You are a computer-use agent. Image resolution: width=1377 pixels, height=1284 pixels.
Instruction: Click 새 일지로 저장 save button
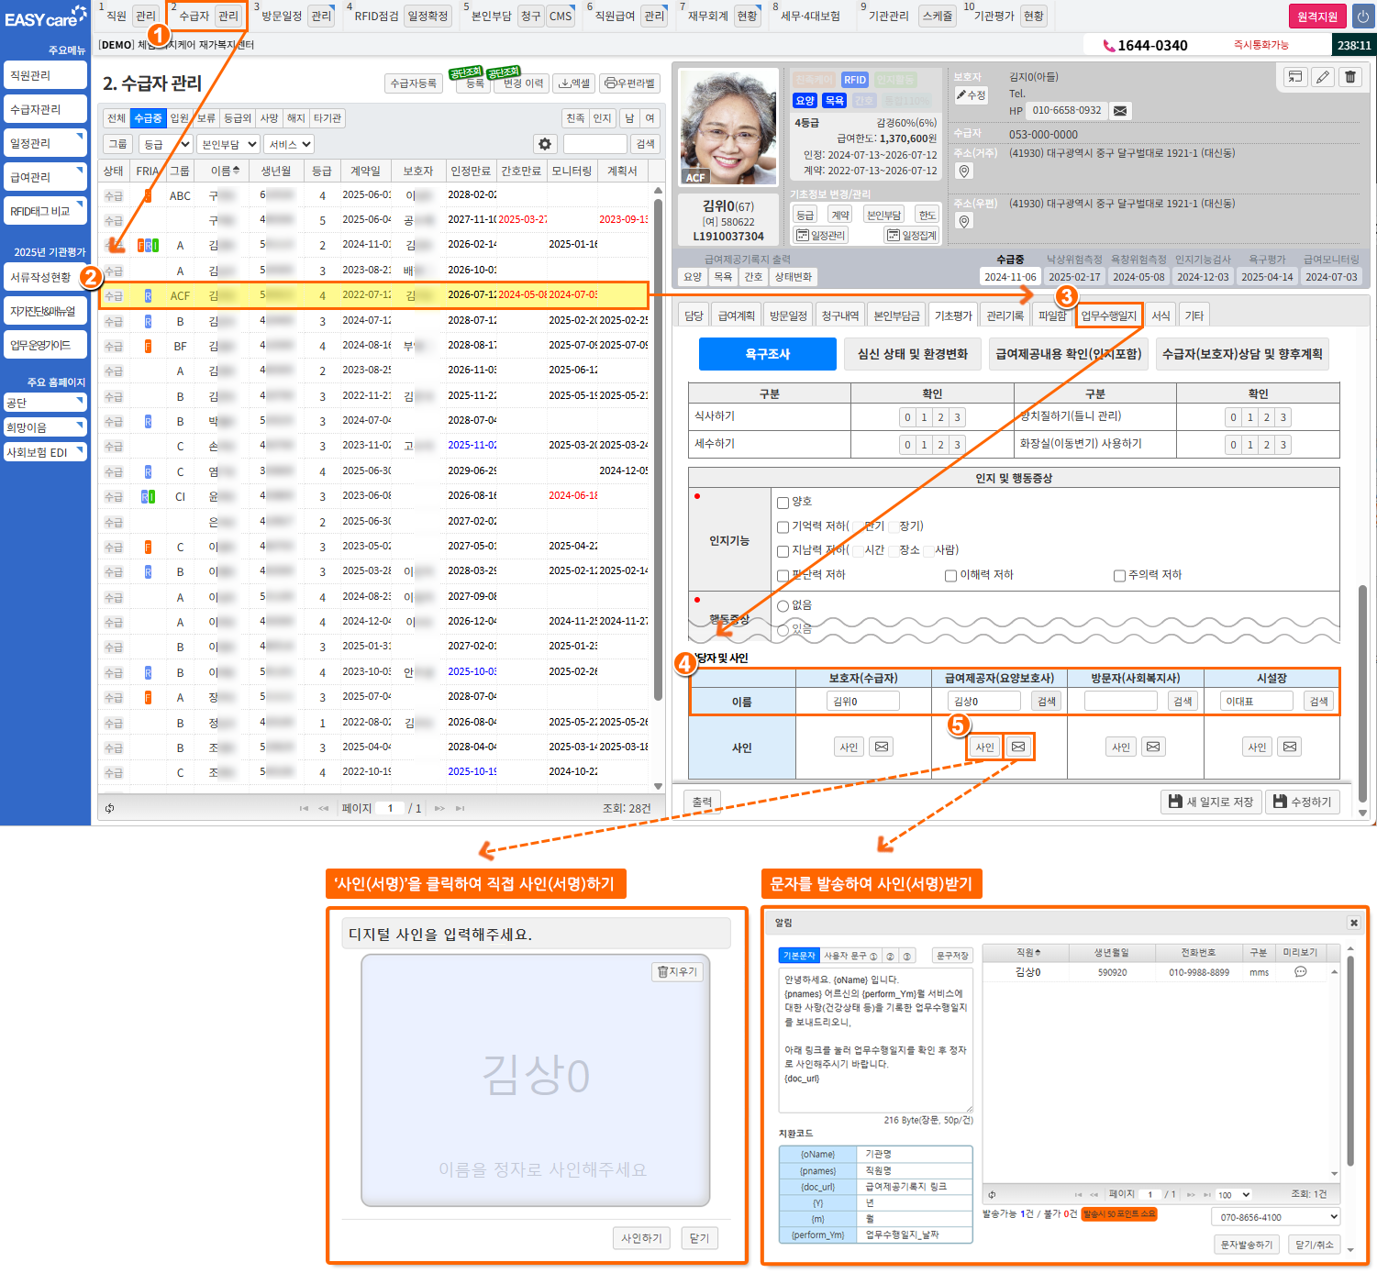click(x=1211, y=802)
